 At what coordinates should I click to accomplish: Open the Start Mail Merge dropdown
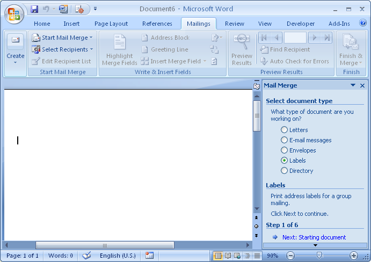[x=62, y=38]
